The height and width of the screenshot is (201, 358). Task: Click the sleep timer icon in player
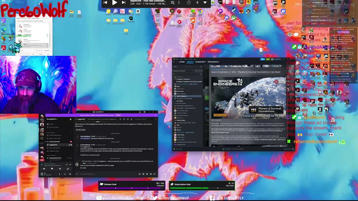pos(189,3)
